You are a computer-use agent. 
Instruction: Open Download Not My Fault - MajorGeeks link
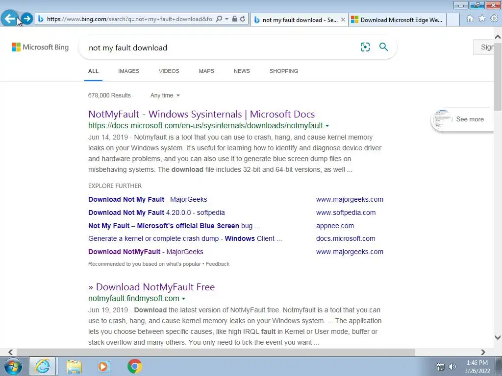[x=148, y=199]
